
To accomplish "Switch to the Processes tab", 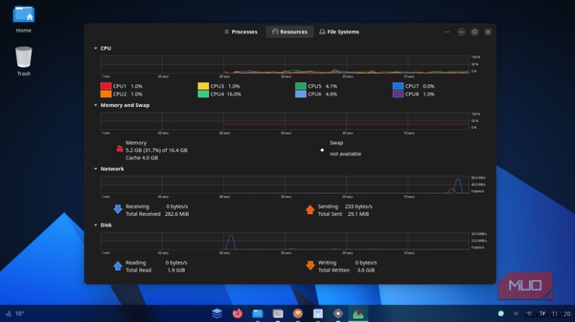I will pos(241,32).
